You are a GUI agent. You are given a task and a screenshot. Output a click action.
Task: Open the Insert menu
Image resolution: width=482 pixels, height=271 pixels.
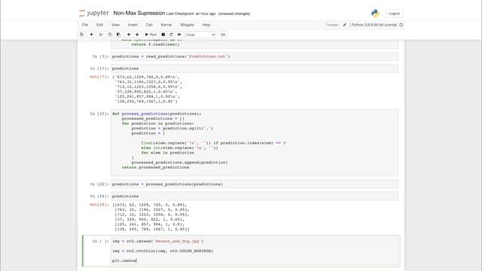point(133,25)
